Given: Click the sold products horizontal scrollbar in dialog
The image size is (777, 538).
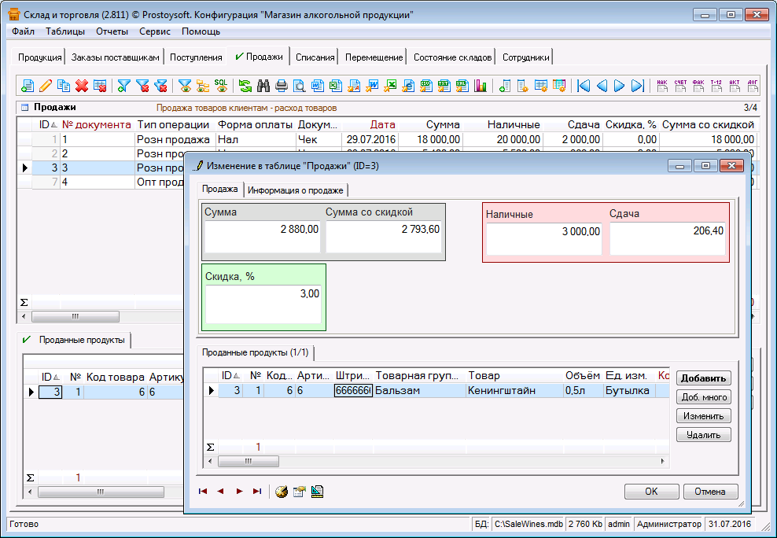Looking at the screenshot, I should pos(248,461).
